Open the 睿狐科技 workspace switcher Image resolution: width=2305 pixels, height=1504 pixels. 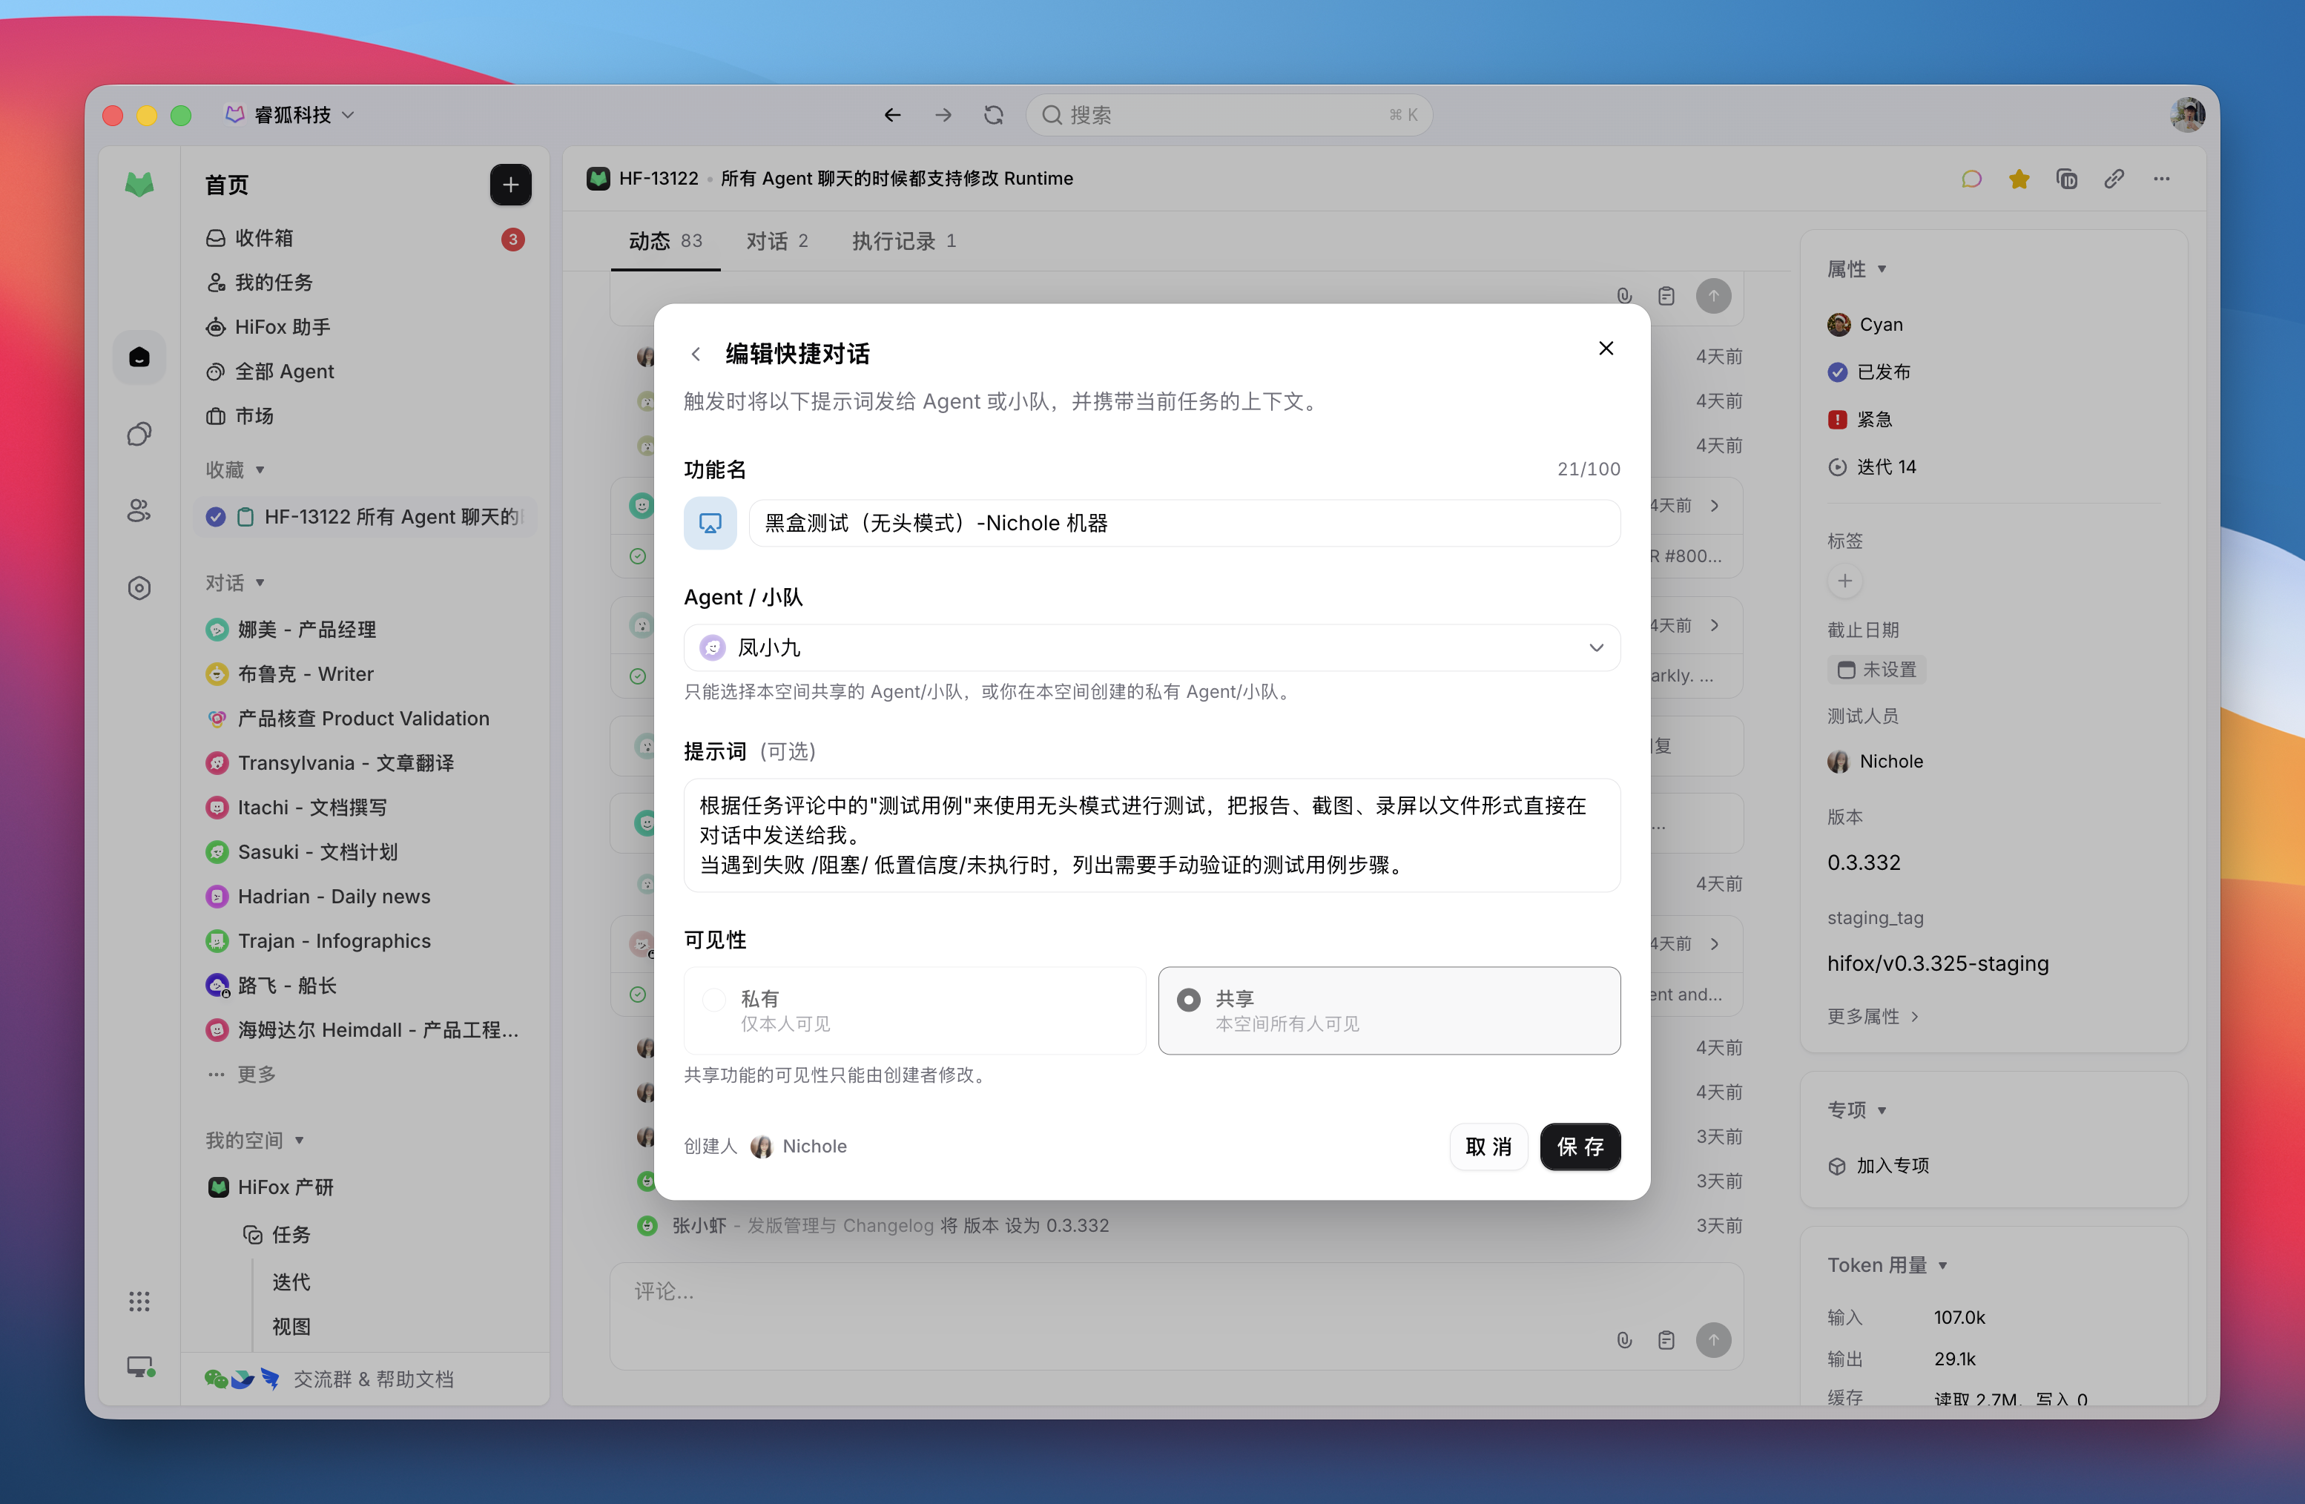(291, 115)
